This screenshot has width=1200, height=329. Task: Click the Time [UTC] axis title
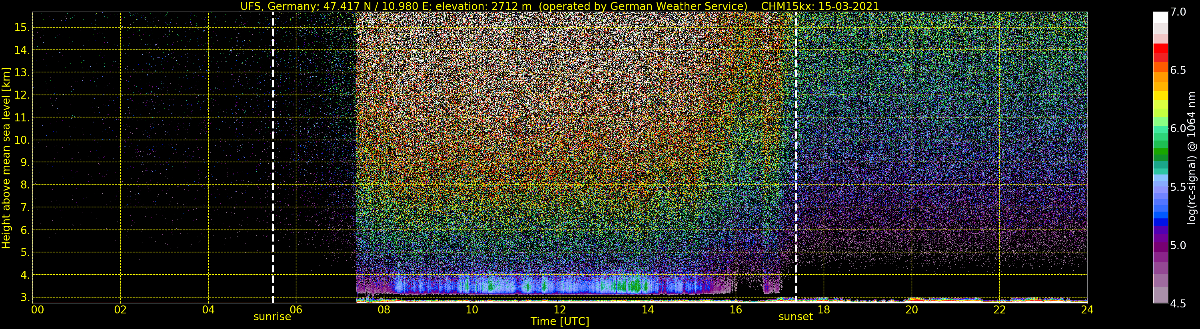559,321
